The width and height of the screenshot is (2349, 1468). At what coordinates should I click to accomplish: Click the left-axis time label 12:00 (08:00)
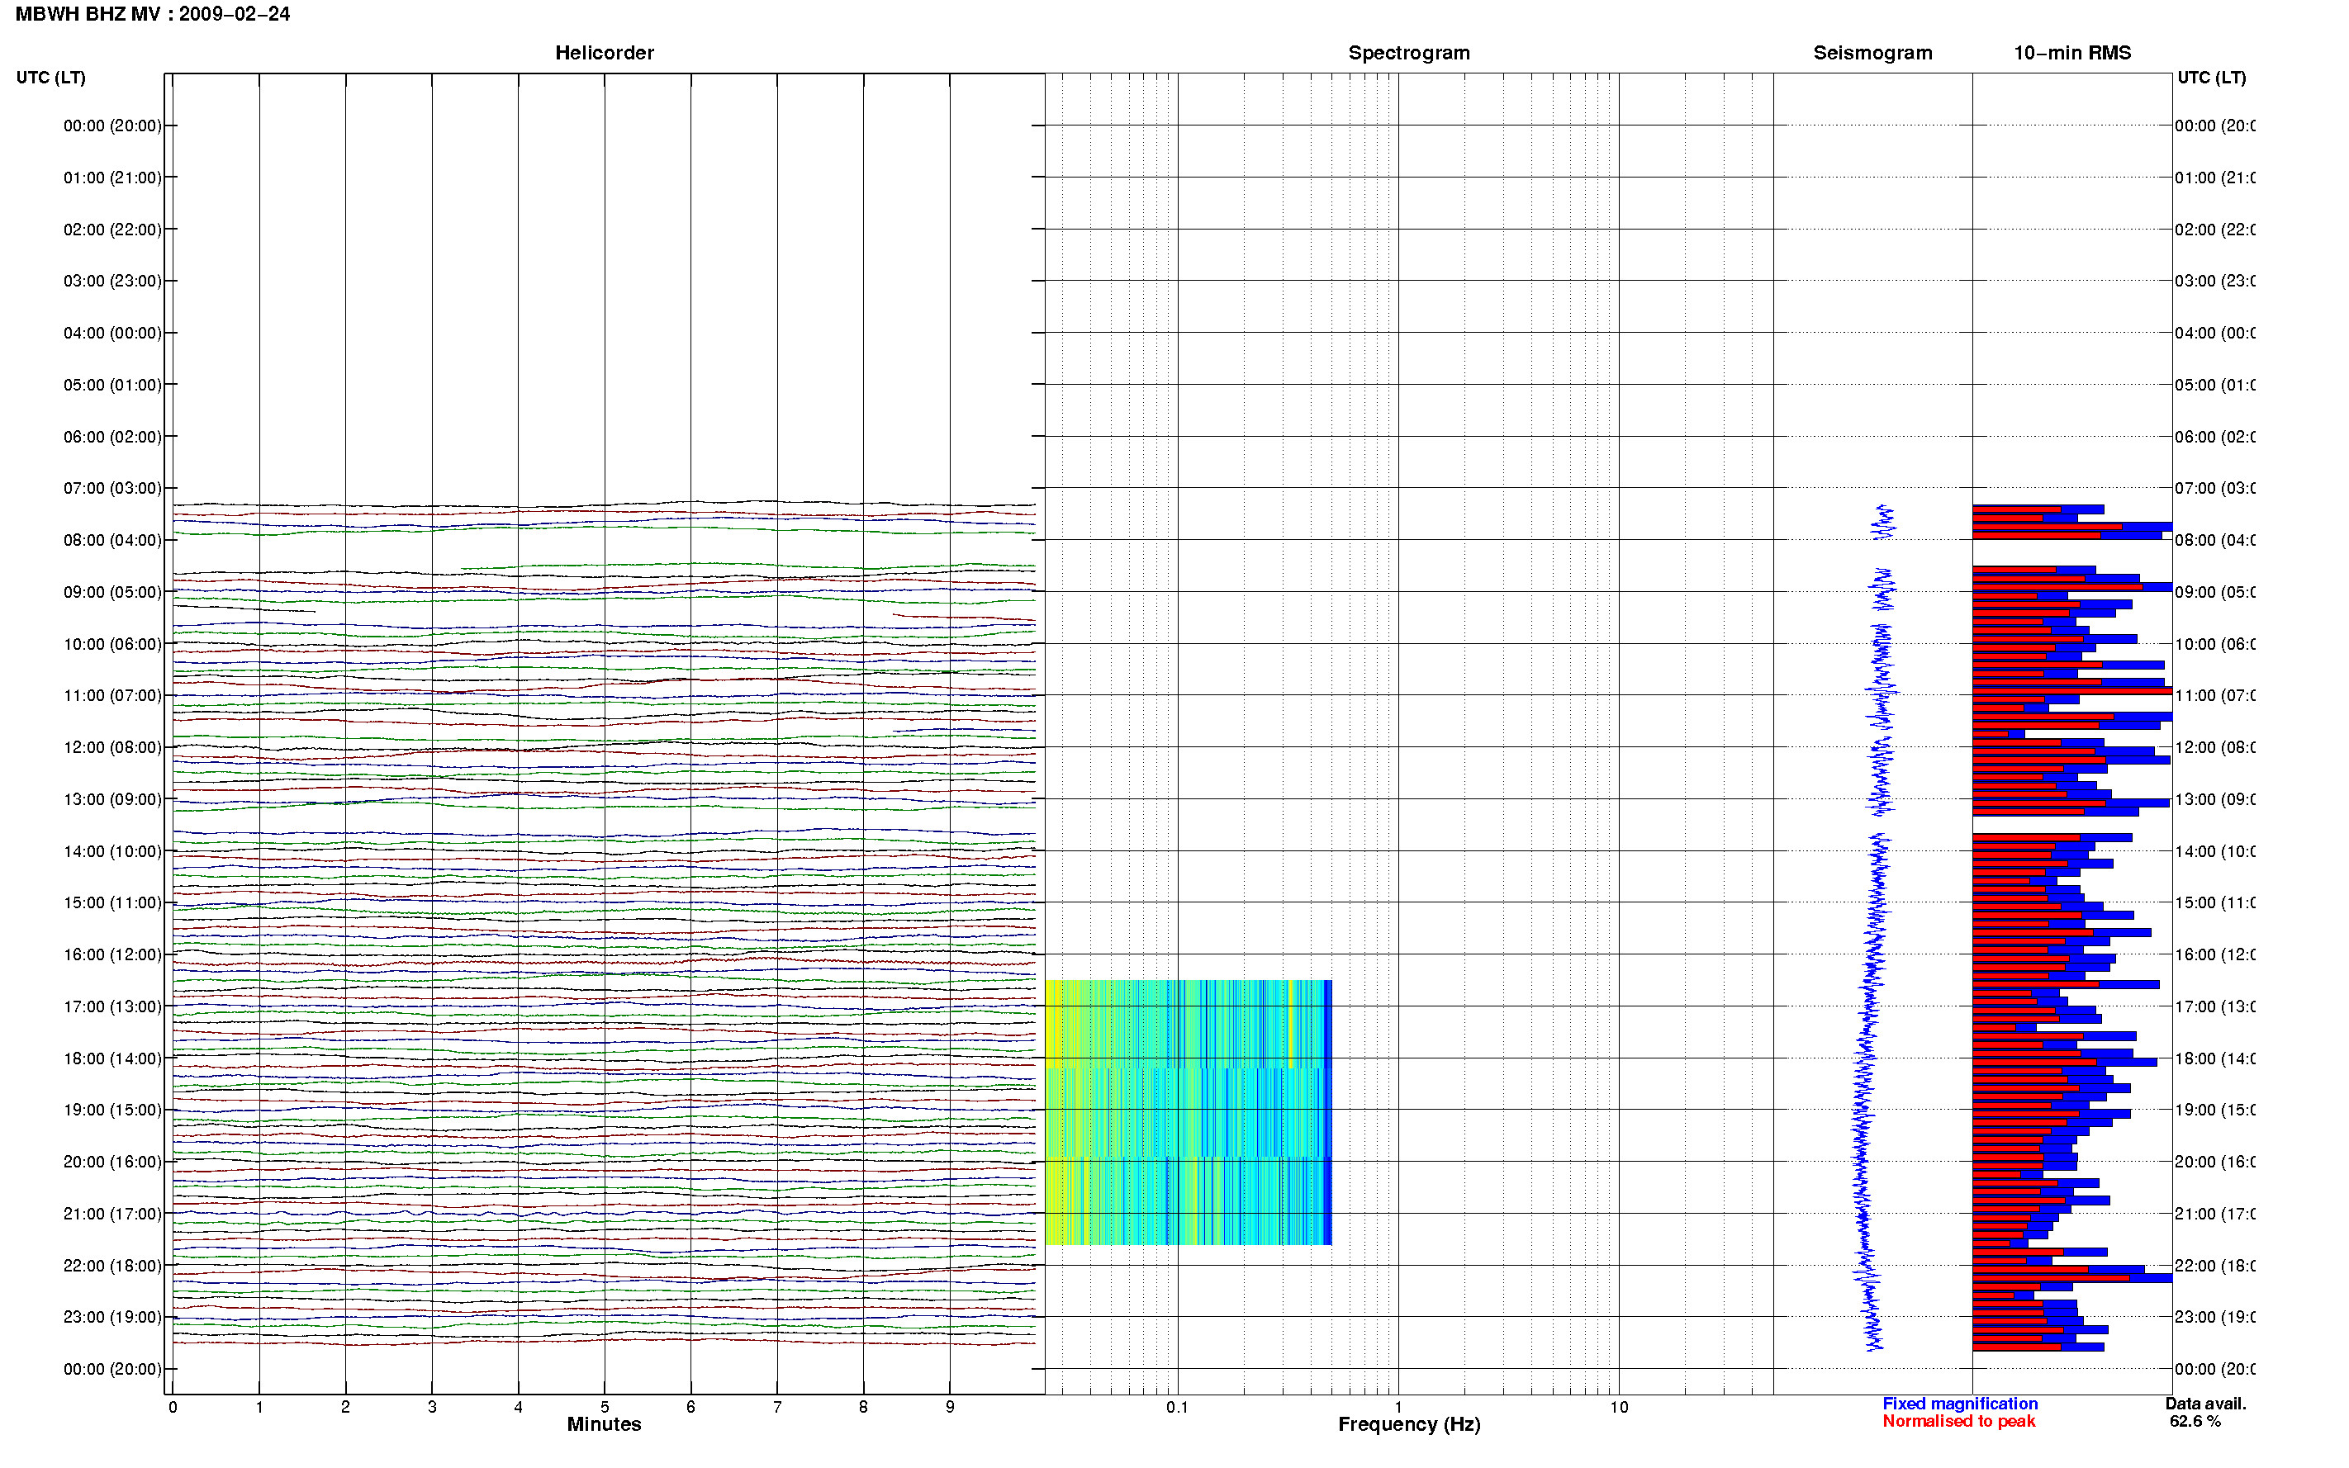pyautogui.click(x=112, y=747)
